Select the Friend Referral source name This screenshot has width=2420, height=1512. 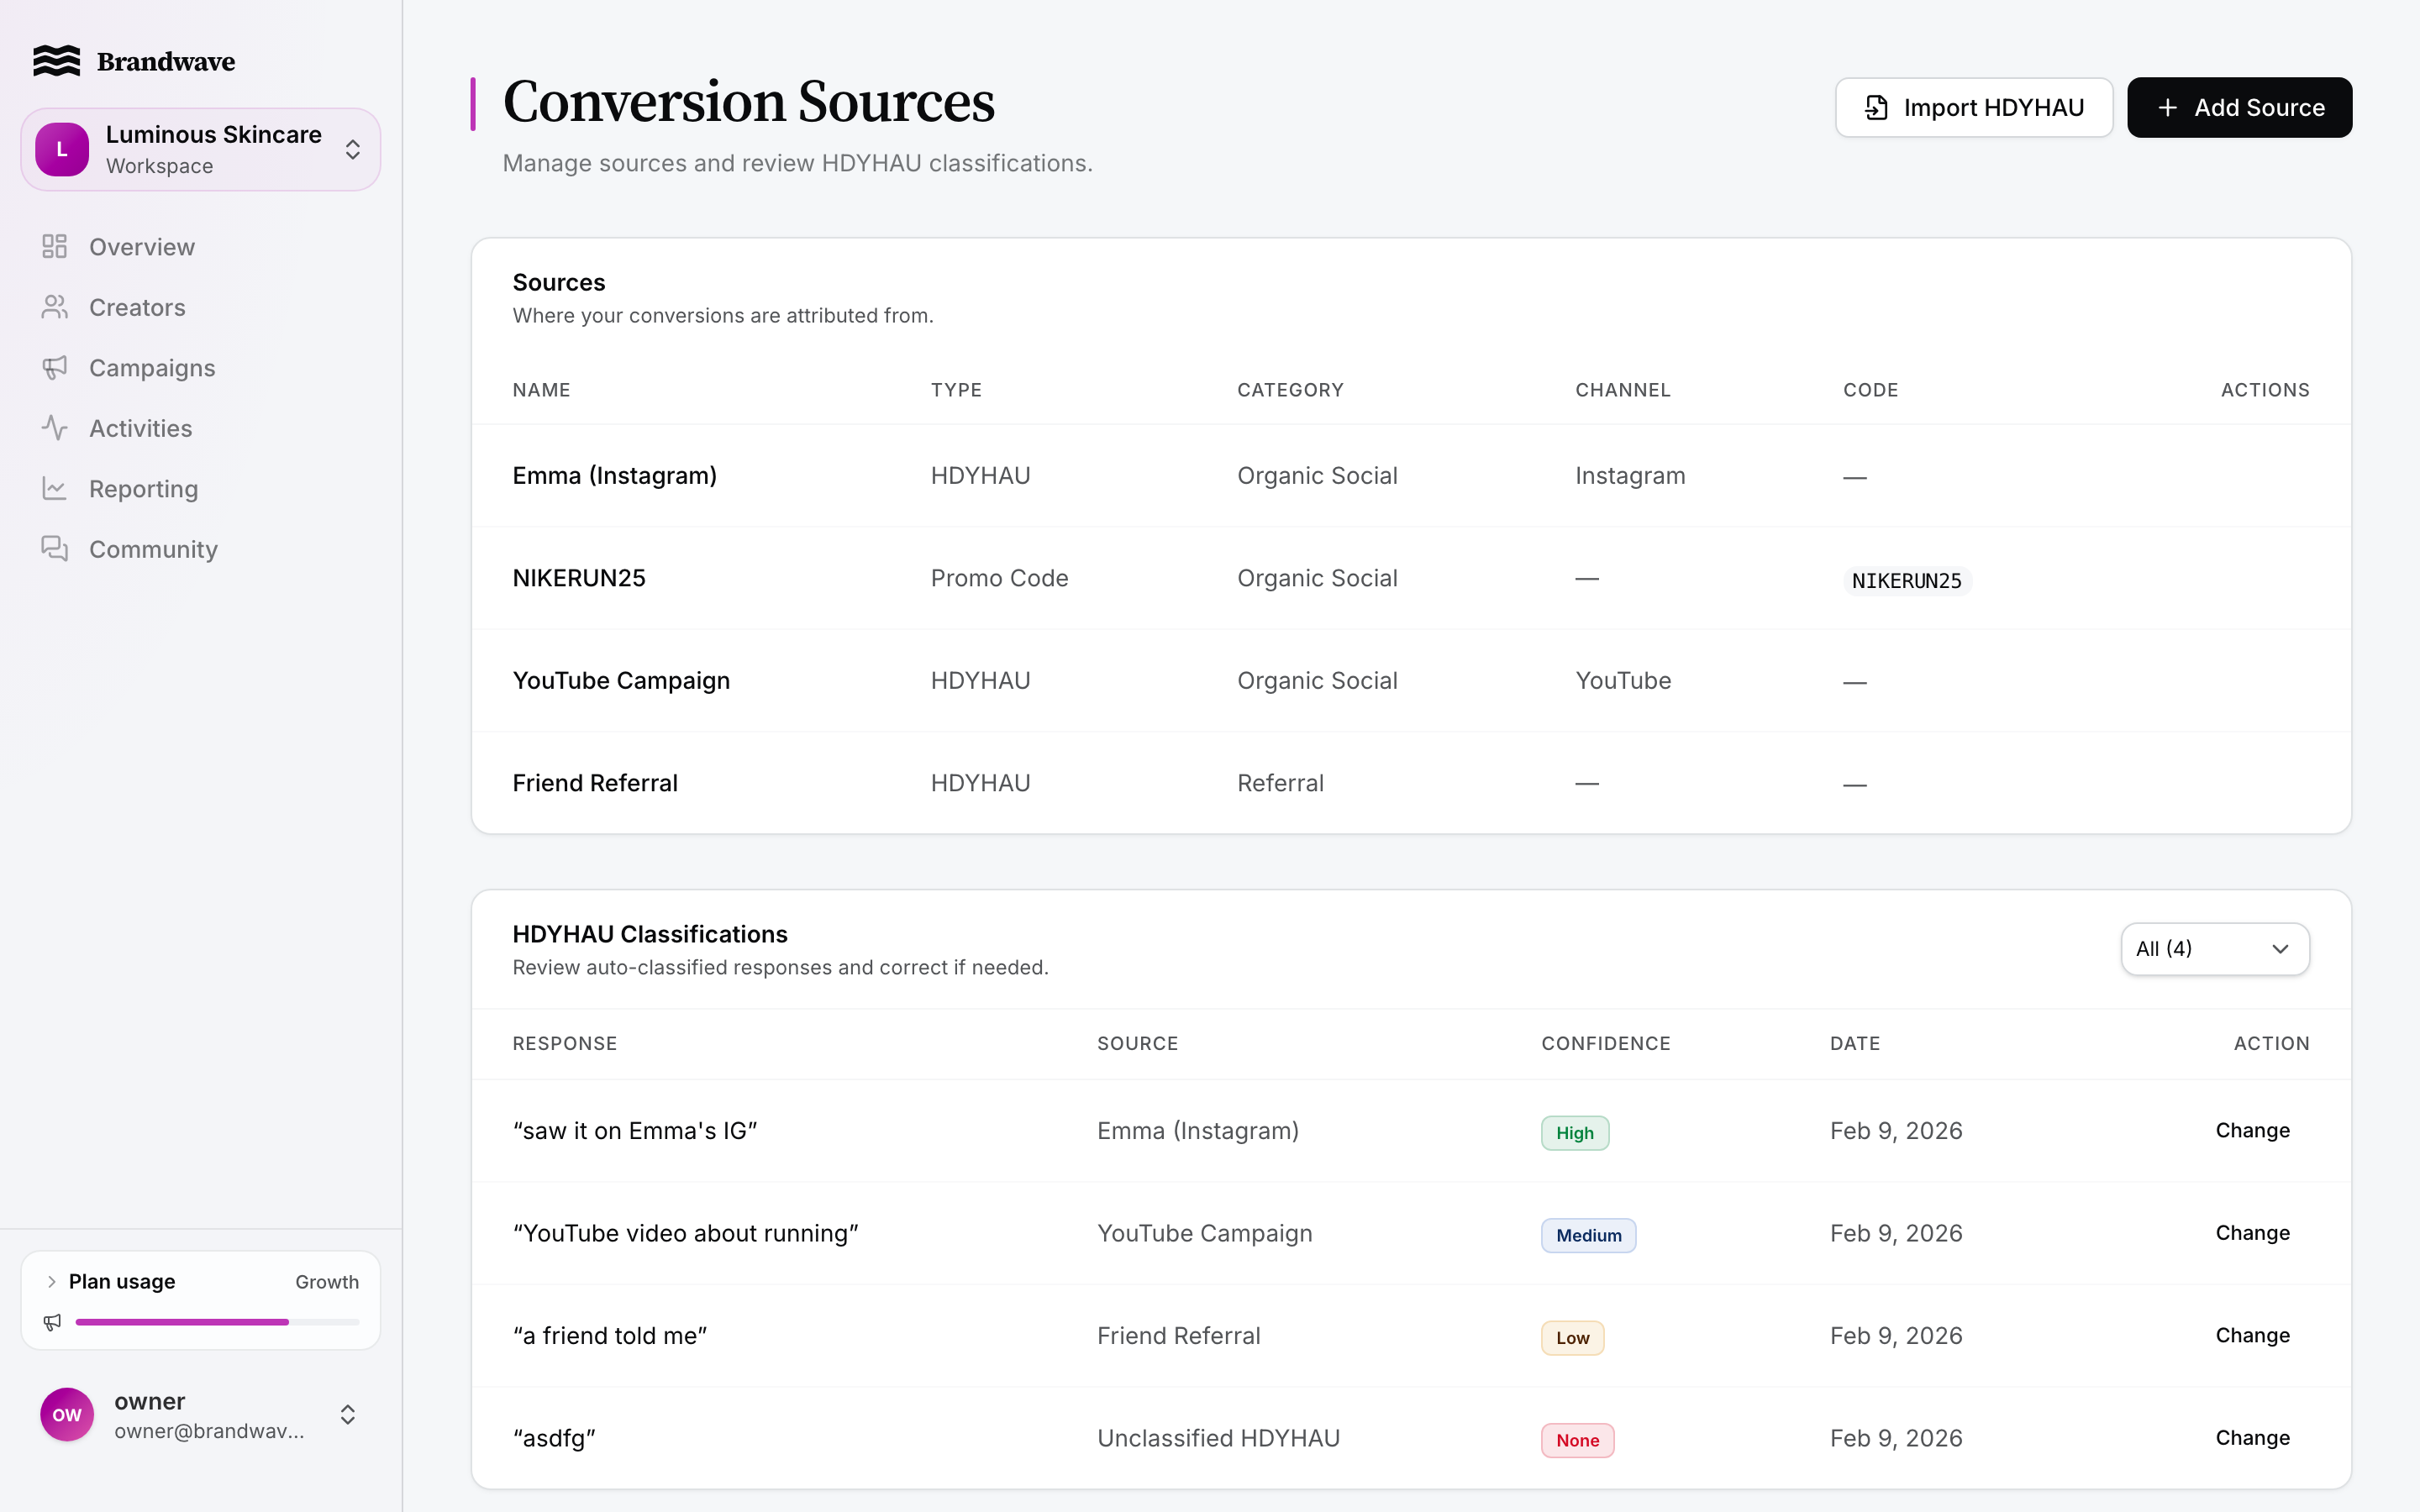[595, 783]
